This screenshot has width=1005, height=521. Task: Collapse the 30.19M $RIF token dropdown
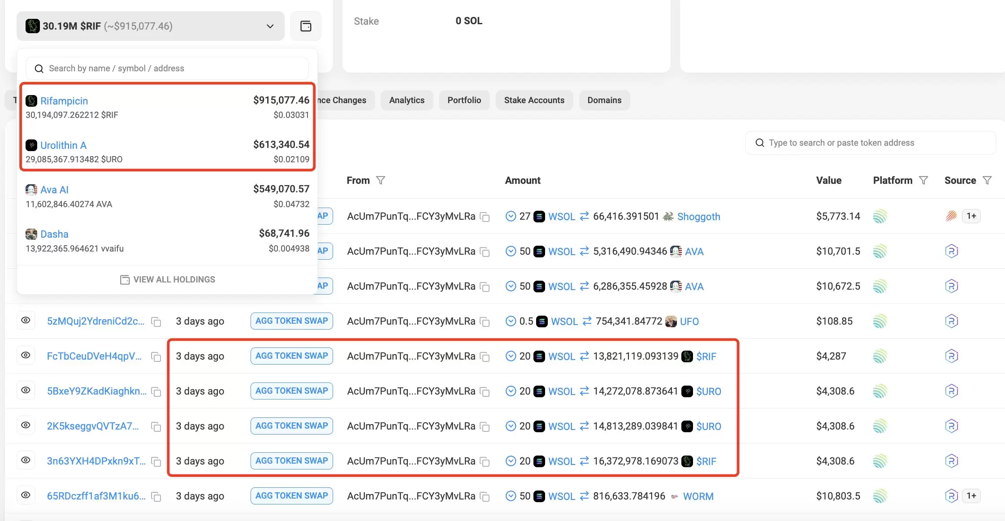point(270,26)
